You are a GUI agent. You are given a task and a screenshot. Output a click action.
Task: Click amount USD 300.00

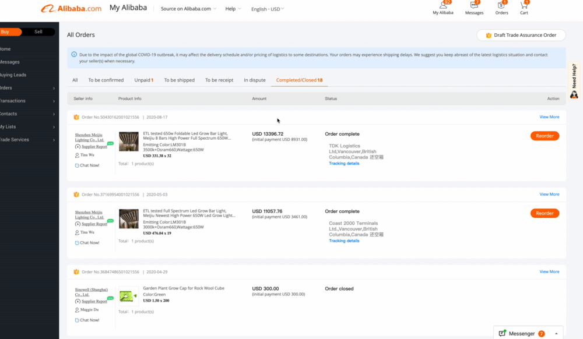point(265,289)
